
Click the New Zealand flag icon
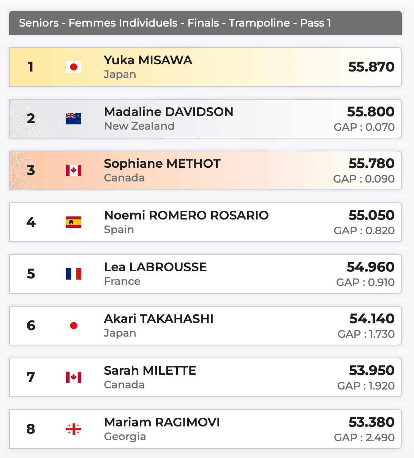coord(74,119)
